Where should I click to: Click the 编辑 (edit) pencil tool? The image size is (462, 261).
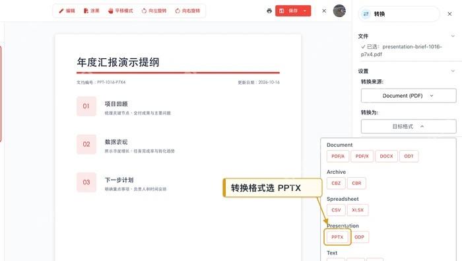pyautogui.click(x=67, y=11)
